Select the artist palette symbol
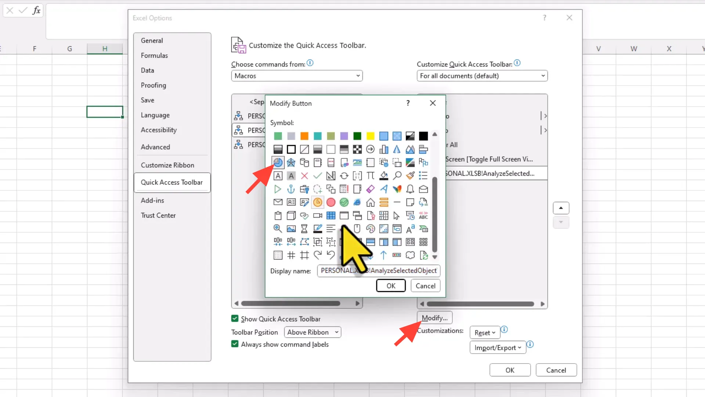The image size is (705, 397). click(370, 229)
